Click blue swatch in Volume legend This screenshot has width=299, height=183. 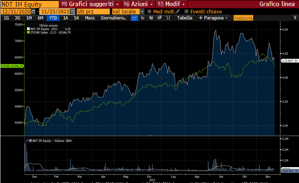(x=30, y=140)
